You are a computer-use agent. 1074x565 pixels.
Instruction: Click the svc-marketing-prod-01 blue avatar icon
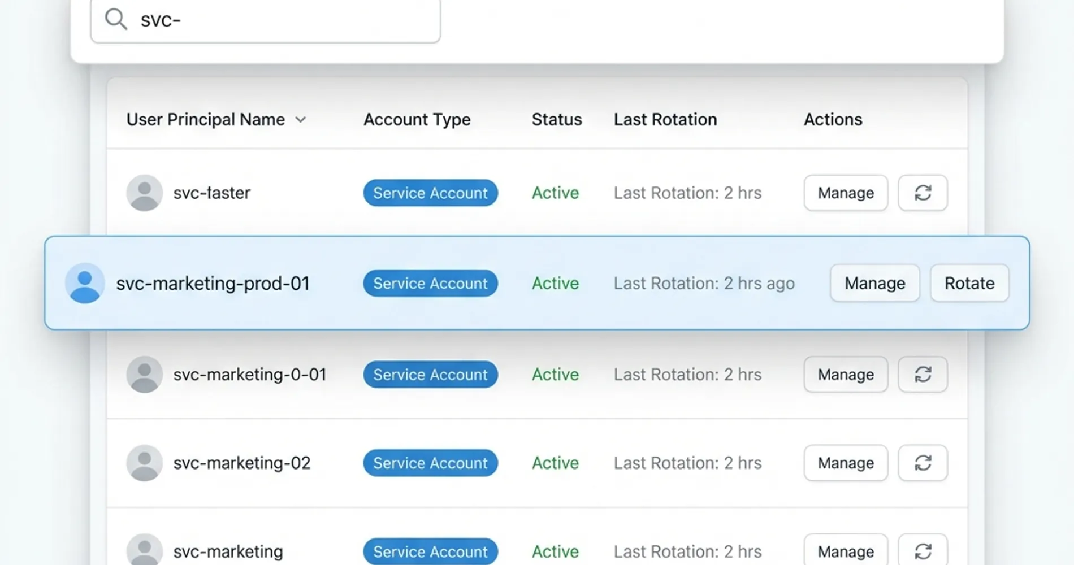pyautogui.click(x=85, y=283)
